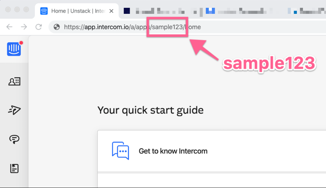This screenshot has width=326, height=188.
Task: Open the Intercom logo home icon
Action: [14, 49]
